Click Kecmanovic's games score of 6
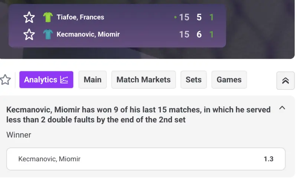The width and height of the screenshot is (297, 179). (x=199, y=35)
